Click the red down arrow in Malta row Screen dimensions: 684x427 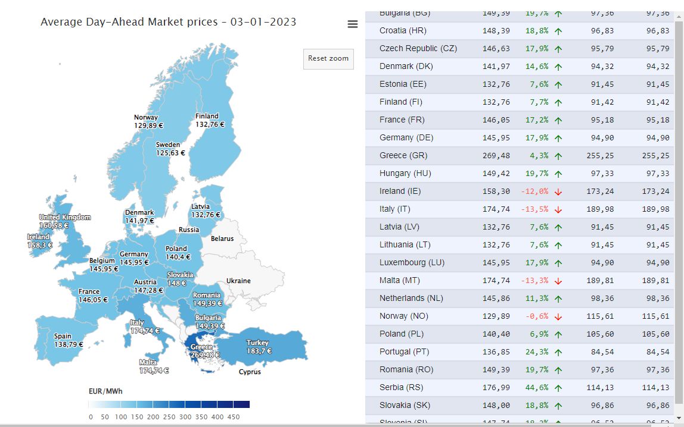click(558, 281)
